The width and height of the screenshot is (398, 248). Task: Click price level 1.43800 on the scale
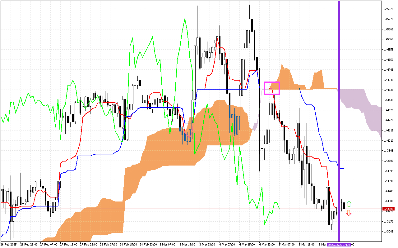point(388,161)
